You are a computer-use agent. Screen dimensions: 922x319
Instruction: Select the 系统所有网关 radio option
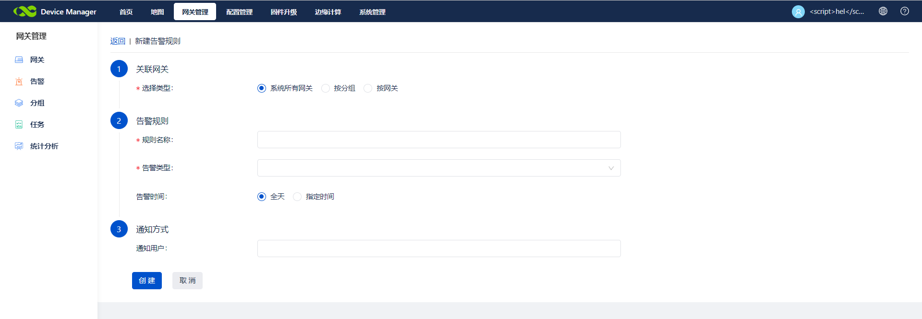262,88
